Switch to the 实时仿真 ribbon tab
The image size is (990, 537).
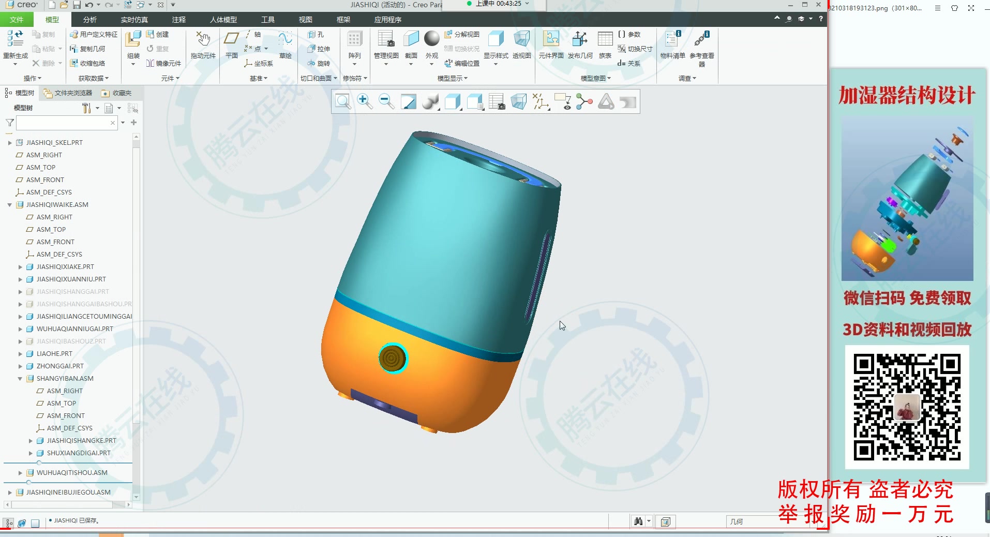pos(134,20)
